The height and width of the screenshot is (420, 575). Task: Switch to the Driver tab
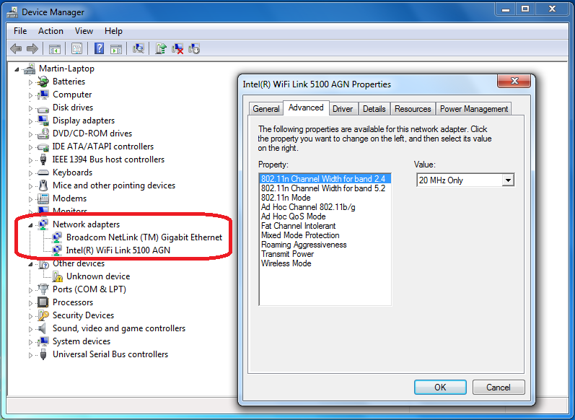(343, 109)
